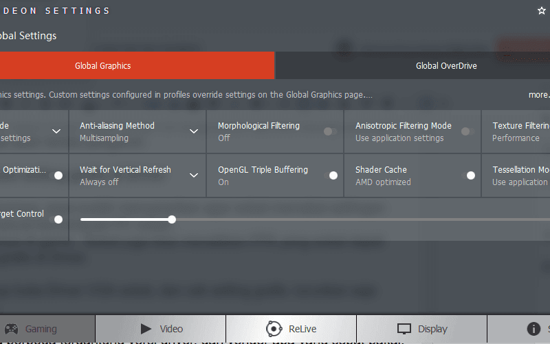The height and width of the screenshot is (344, 550).
Task: Toggle Morphological Filtering switch
Action: coord(330,131)
